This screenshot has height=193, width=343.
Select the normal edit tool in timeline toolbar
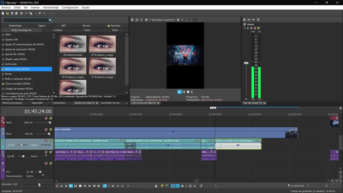105,186
